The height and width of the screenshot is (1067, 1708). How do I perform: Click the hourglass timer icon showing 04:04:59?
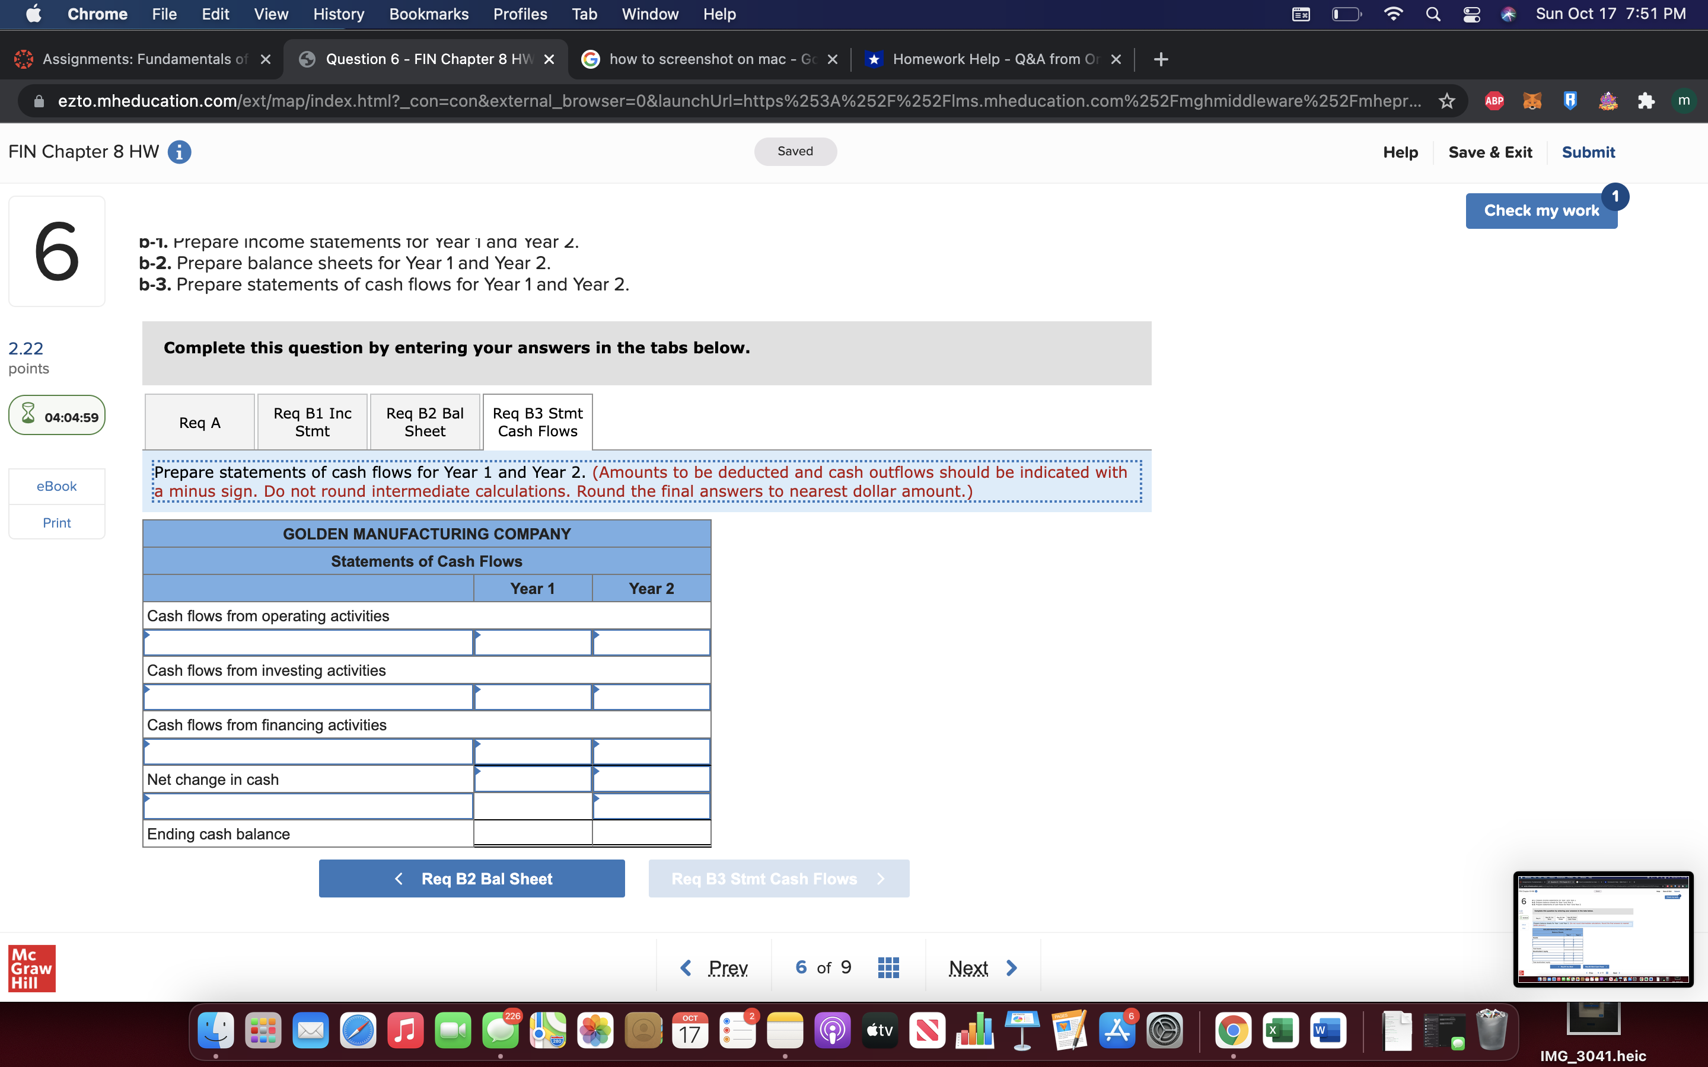pos(28,415)
